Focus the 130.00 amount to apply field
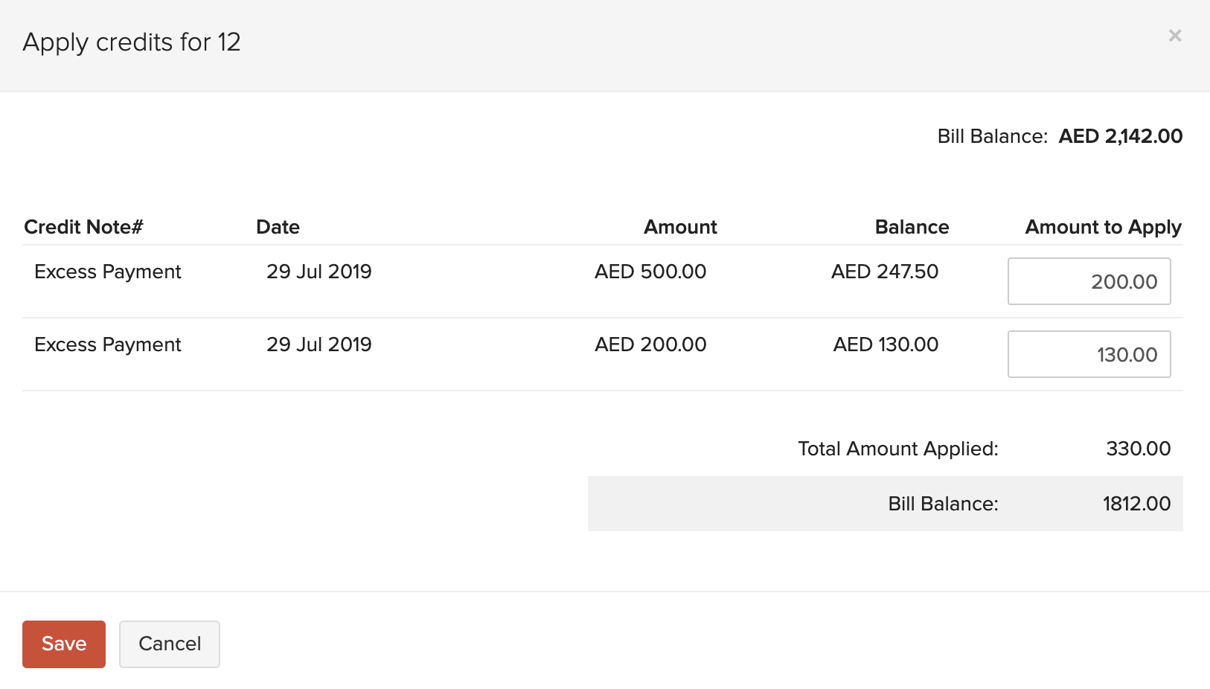The image size is (1210, 689). click(1089, 354)
